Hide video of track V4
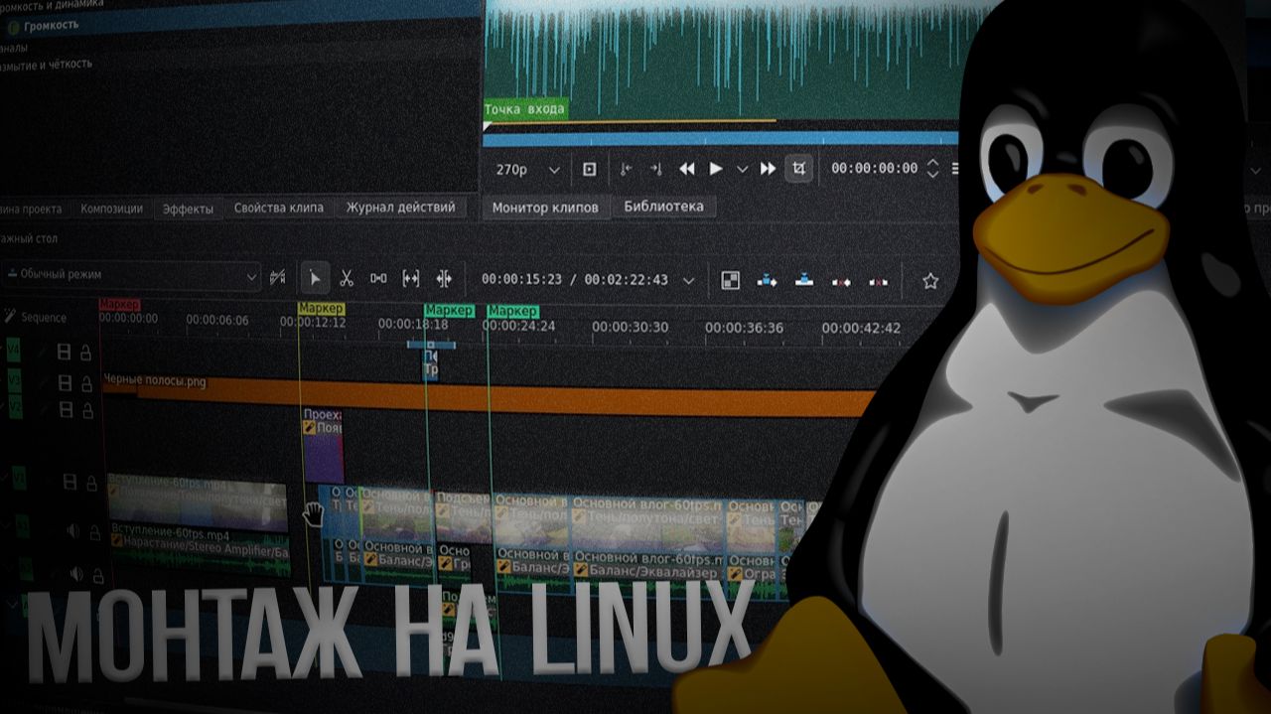The width and height of the screenshot is (1271, 714). click(65, 352)
